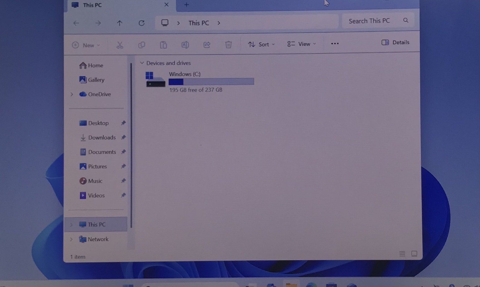
Task: Collapse the Devices and drives group
Action: pyautogui.click(x=142, y=63)
